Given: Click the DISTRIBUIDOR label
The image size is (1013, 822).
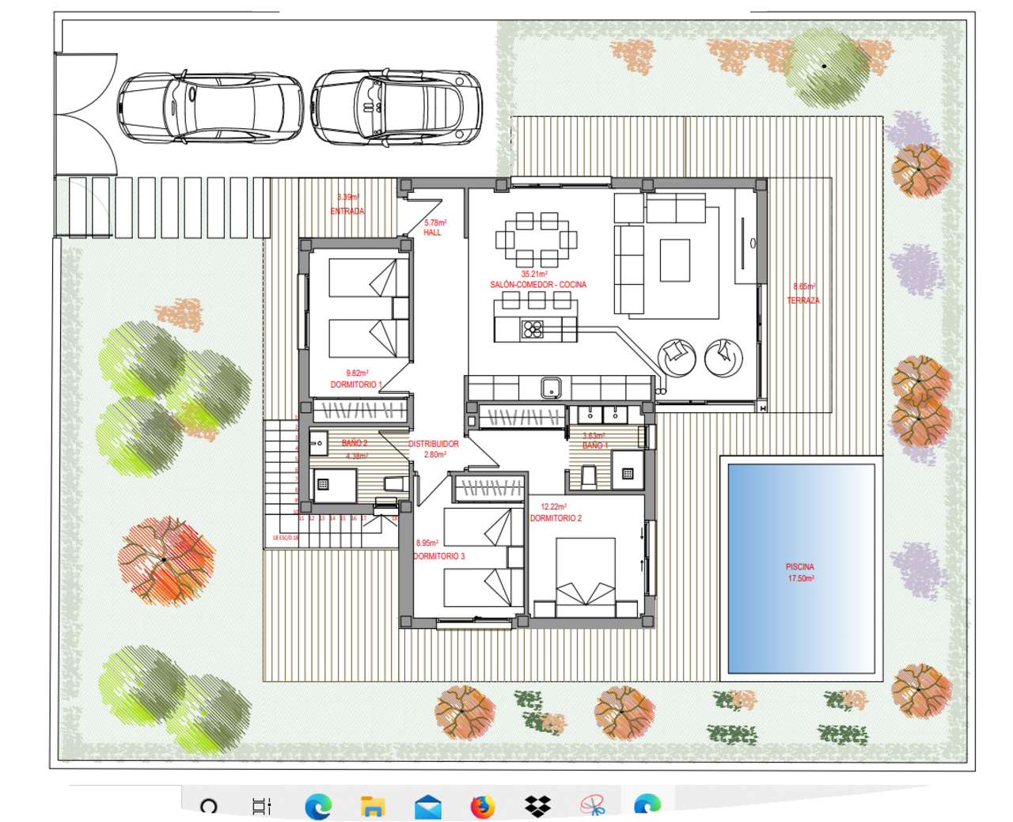Looking at the screenshot, I should coord(434,444).
